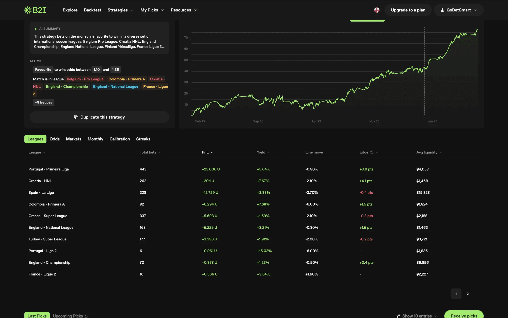Select the Last Picks tab
Image resolution: width=508 pixels, height=318 pixels.
37,315
